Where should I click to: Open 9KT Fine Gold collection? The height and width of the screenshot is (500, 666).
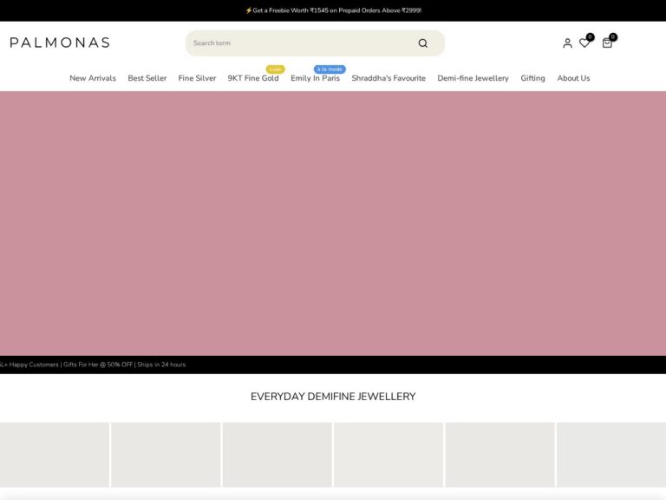tap(253, 78)
